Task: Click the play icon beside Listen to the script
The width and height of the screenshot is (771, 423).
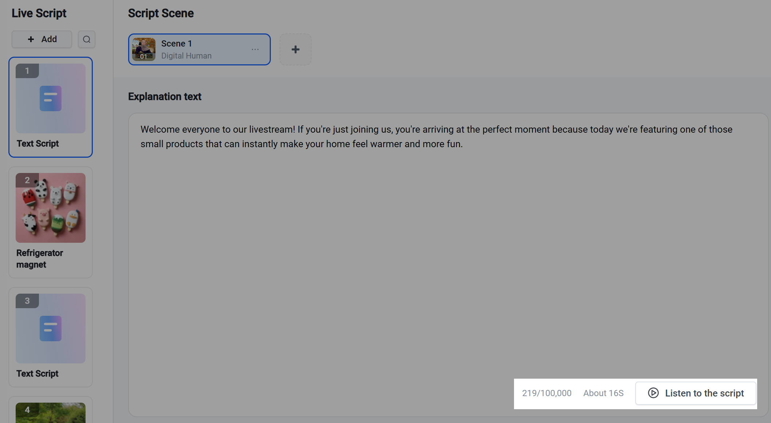Action: click(x=653, y=393)
